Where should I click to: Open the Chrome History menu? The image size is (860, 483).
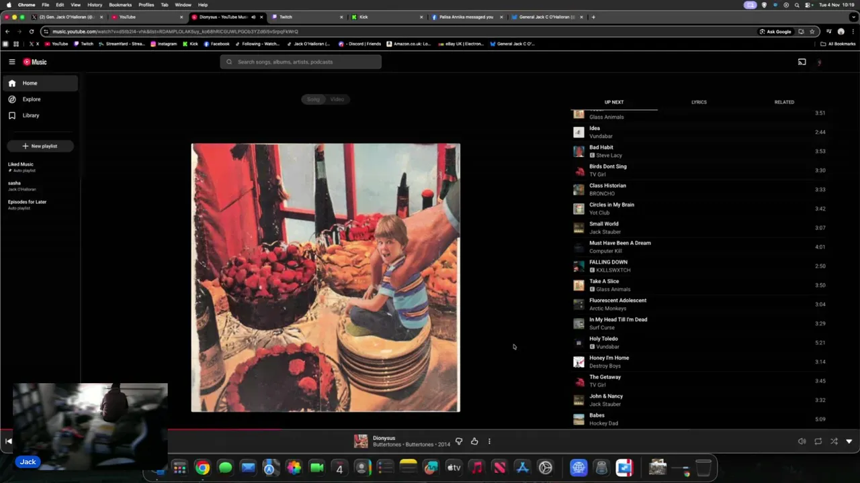(94, 5)
